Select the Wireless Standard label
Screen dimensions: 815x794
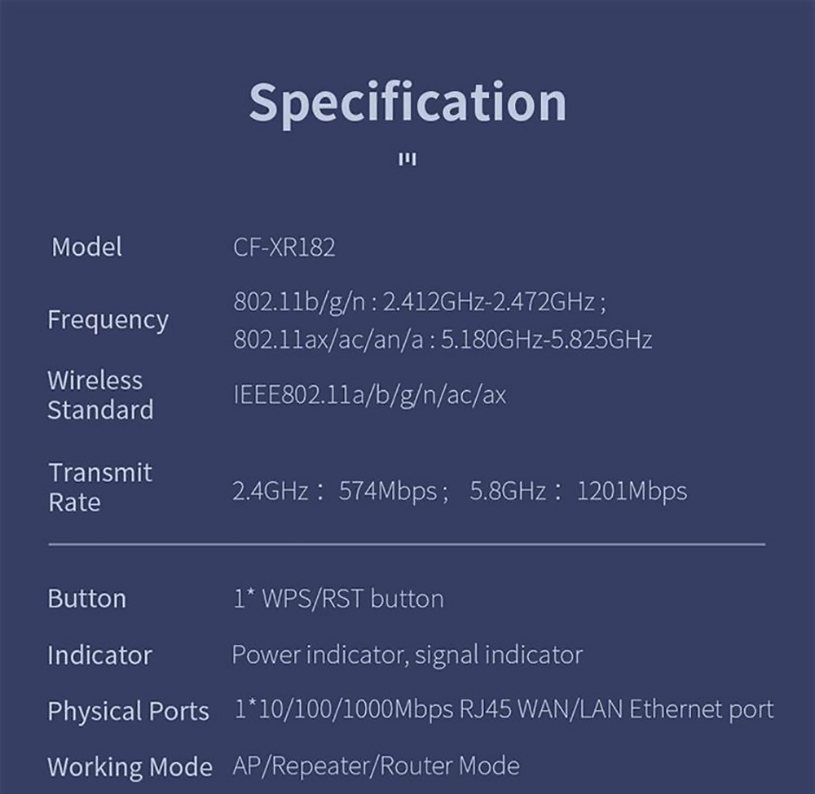99,395
